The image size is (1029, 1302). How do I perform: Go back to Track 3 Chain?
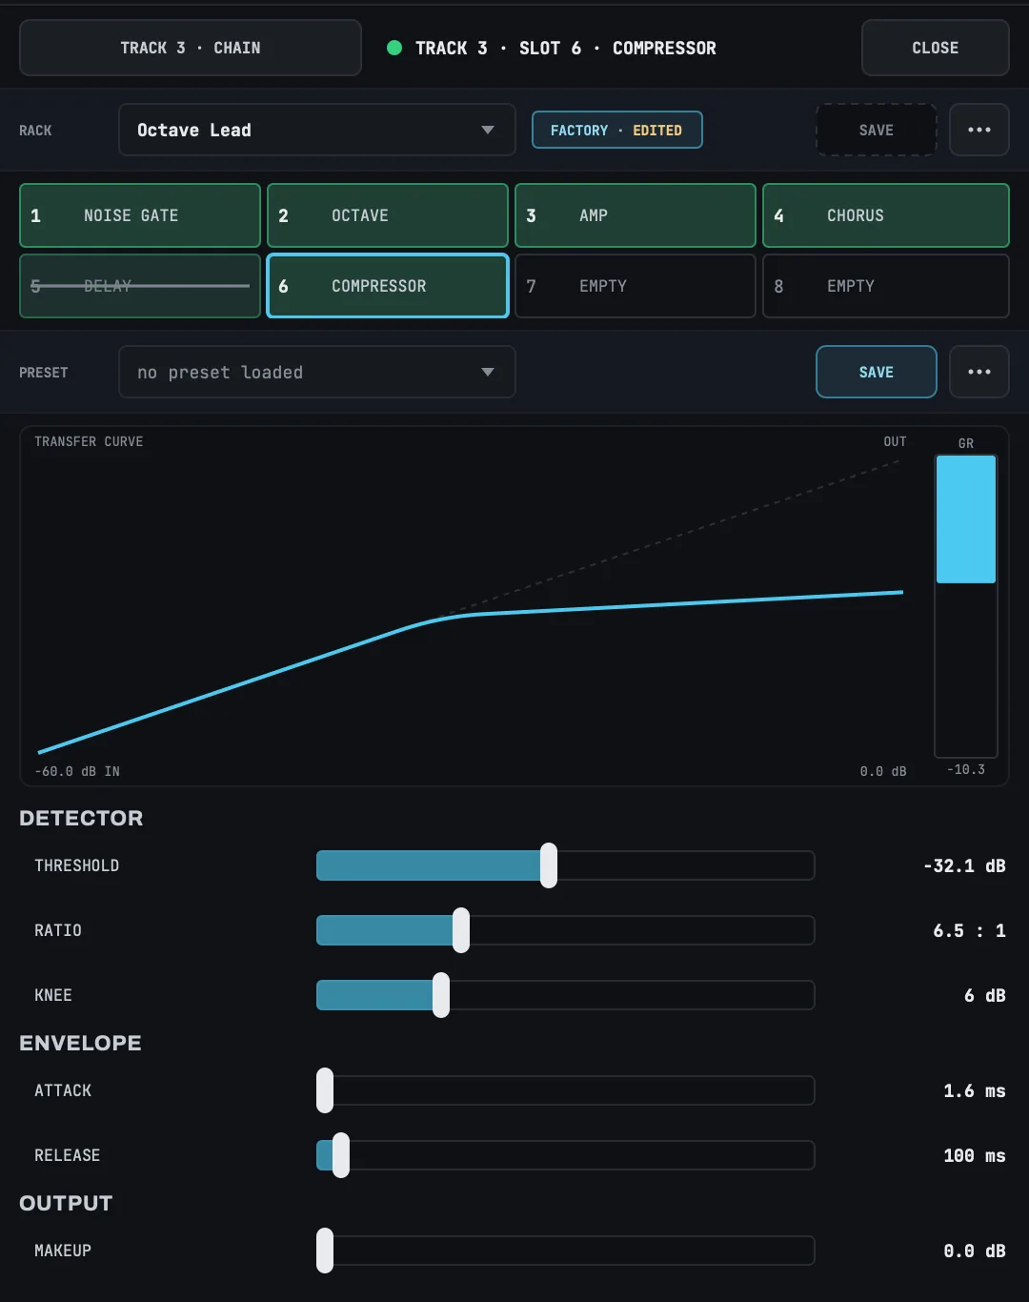point(191,48)
